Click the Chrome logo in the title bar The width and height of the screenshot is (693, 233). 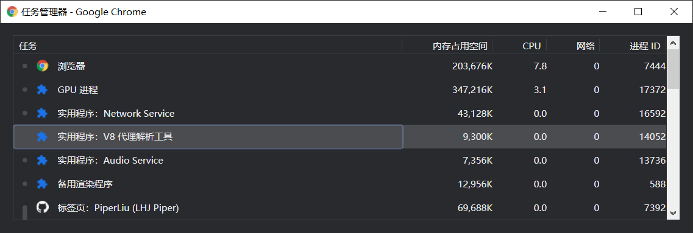12,12
